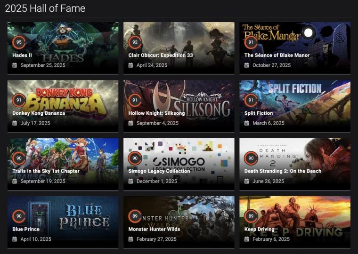
Task: Open Clair Obscur: Expedition 33 title link
Action: tap(161, 55)
